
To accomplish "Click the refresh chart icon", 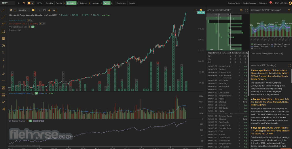I will 24,3.
